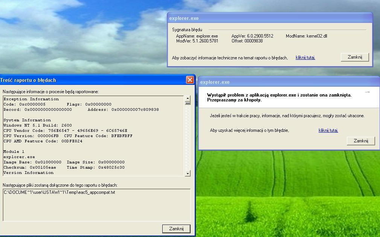The width and height of the screenshot is (380, 237).
Task: Open kliknij tutaj link for technical information
Action: pos(305,57)
